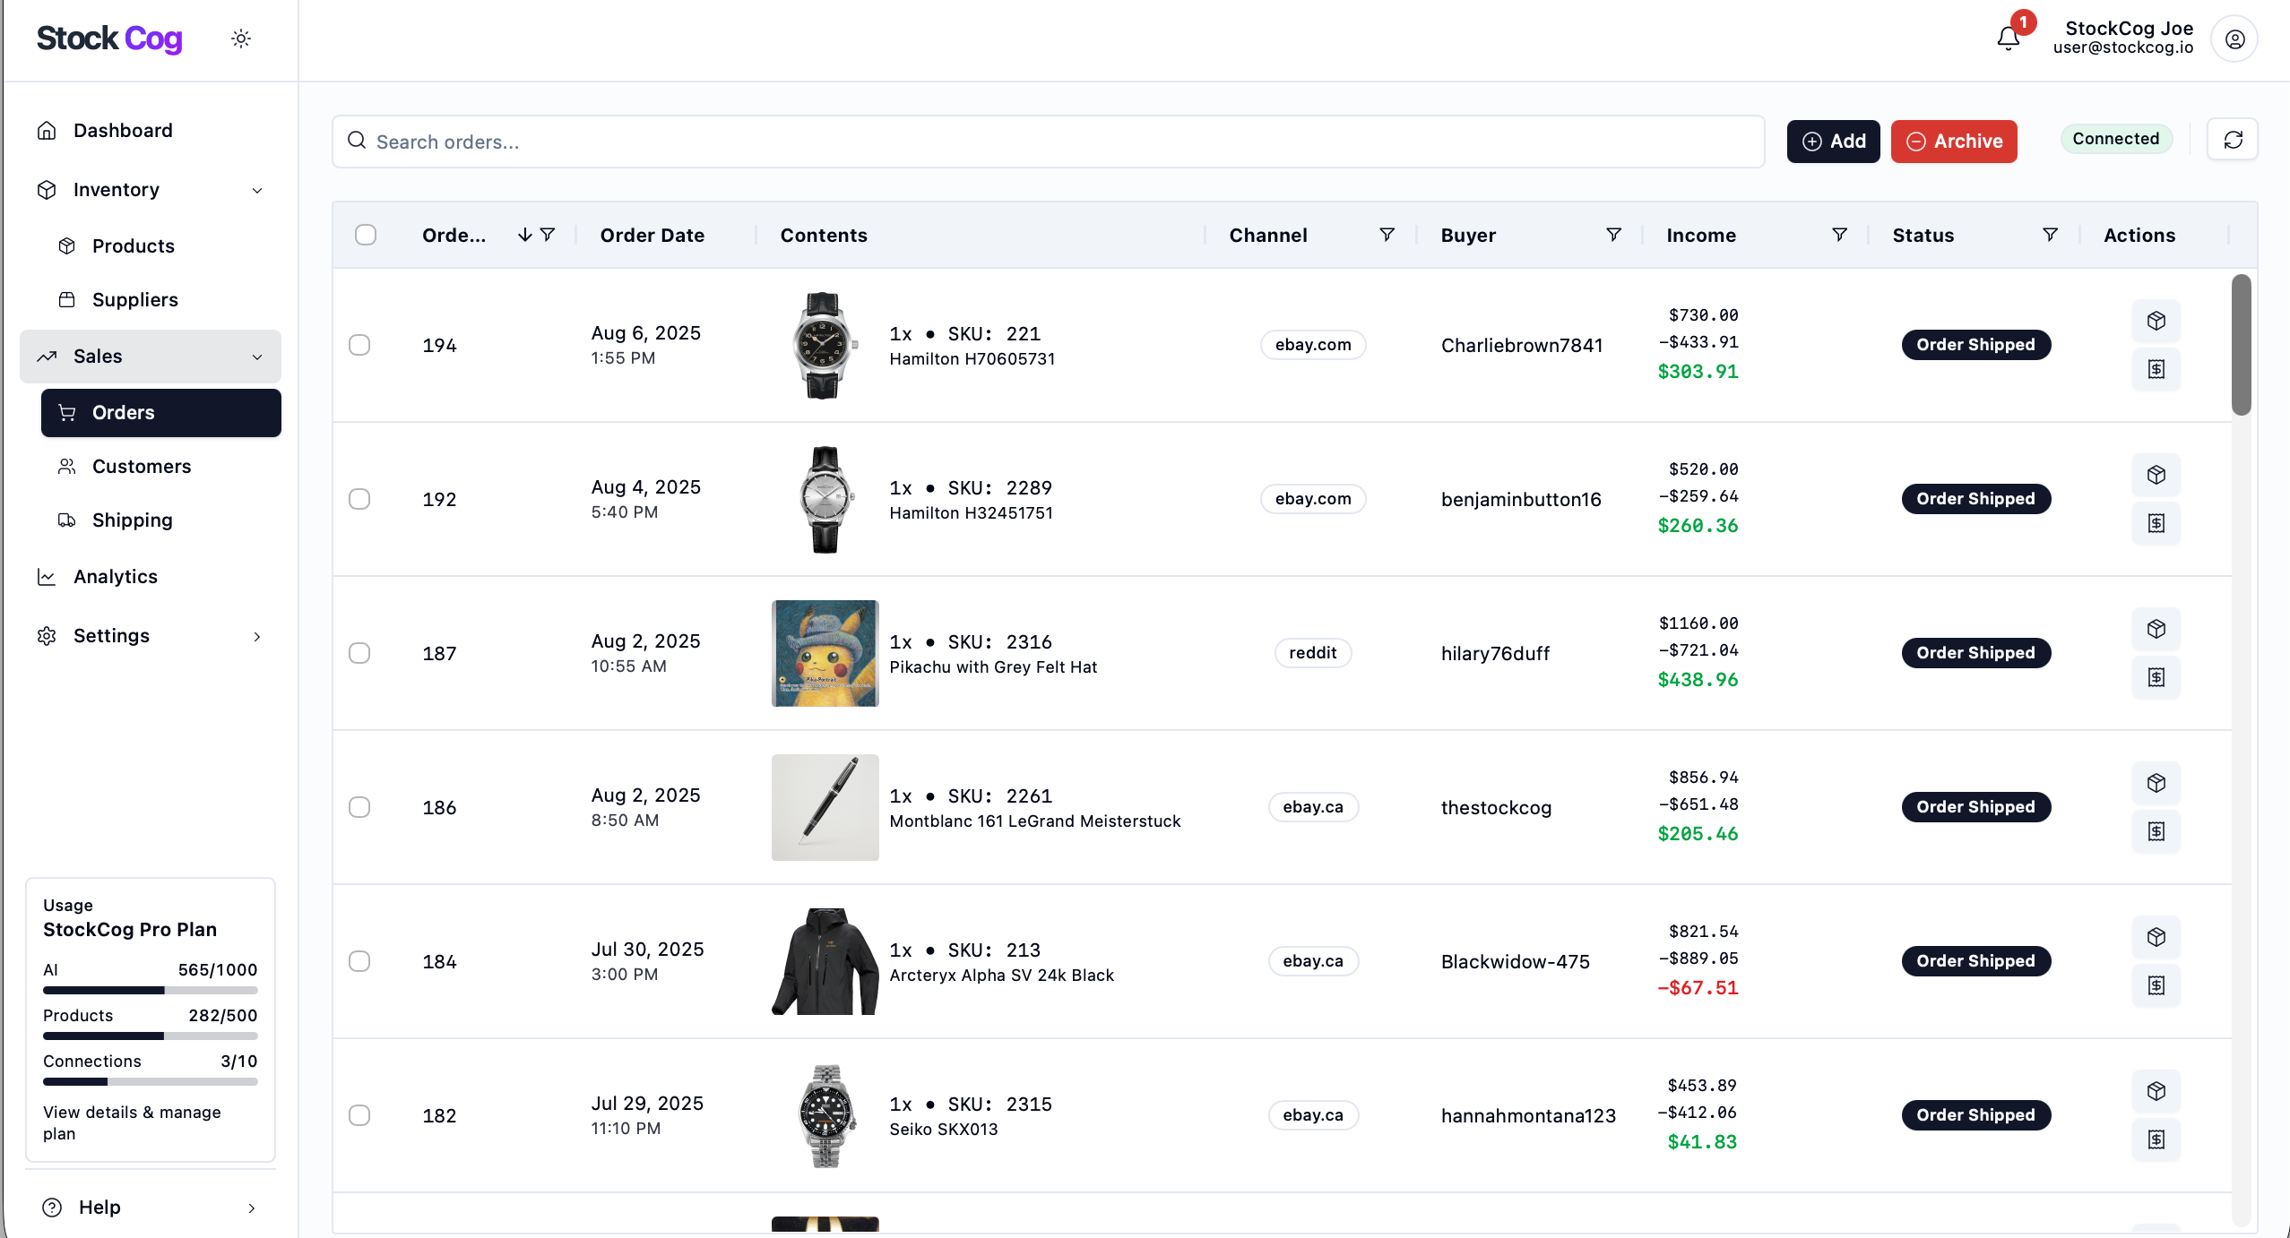Viewport: 2290px width, 1238px height.
Task: Open the package action for order 194
Action: 2156,321
